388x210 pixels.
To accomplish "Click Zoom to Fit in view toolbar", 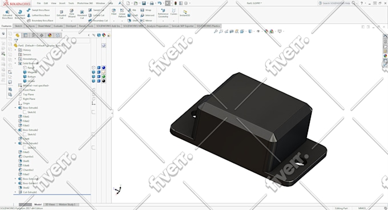I will [x=216, y=31].
